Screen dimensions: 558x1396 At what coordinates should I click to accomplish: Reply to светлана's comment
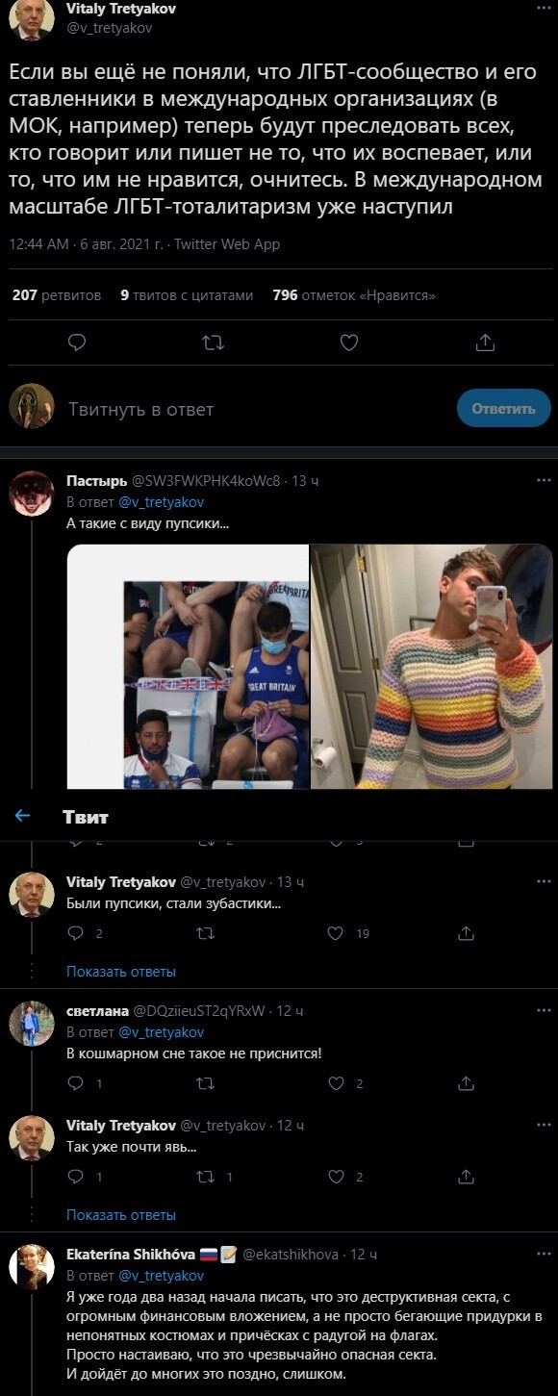coord(76,1083)
